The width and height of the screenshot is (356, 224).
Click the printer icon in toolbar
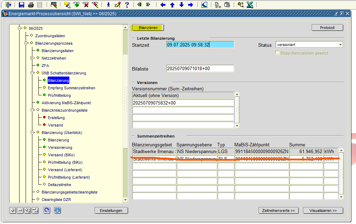(31, 5)
